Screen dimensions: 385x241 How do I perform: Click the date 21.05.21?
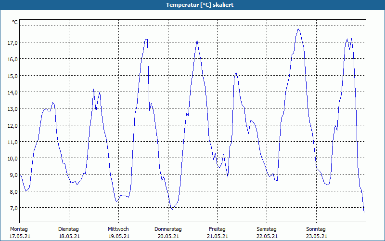point(218,236)
